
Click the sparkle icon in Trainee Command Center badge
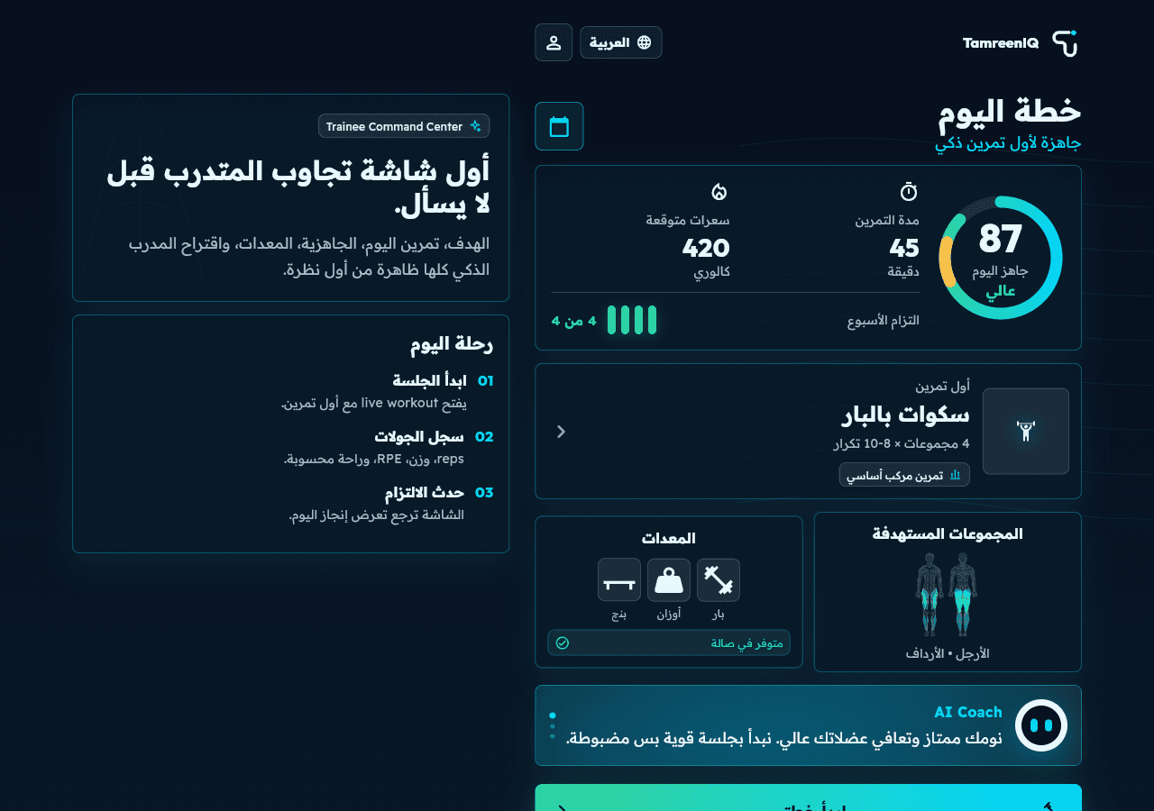click(x=475, y=126)
